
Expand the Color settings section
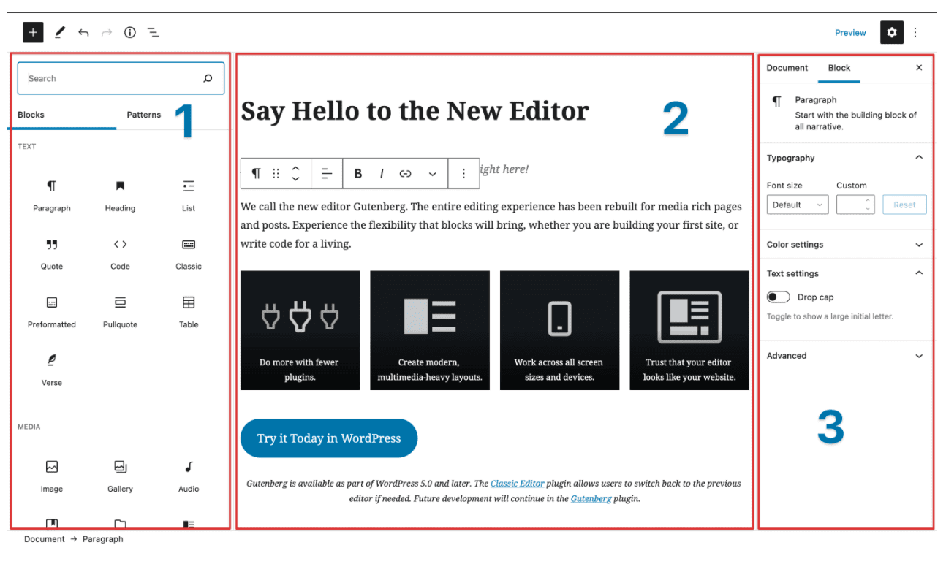coord(845,245)
